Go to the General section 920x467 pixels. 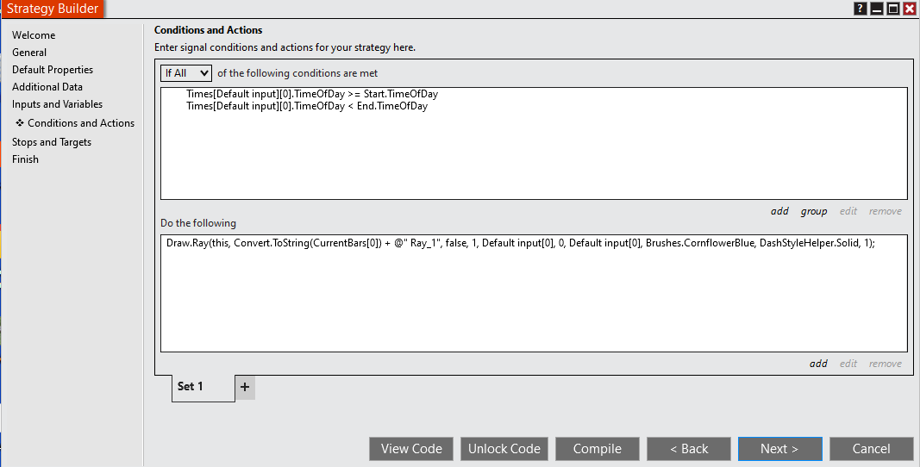click(x=29, y=53)
